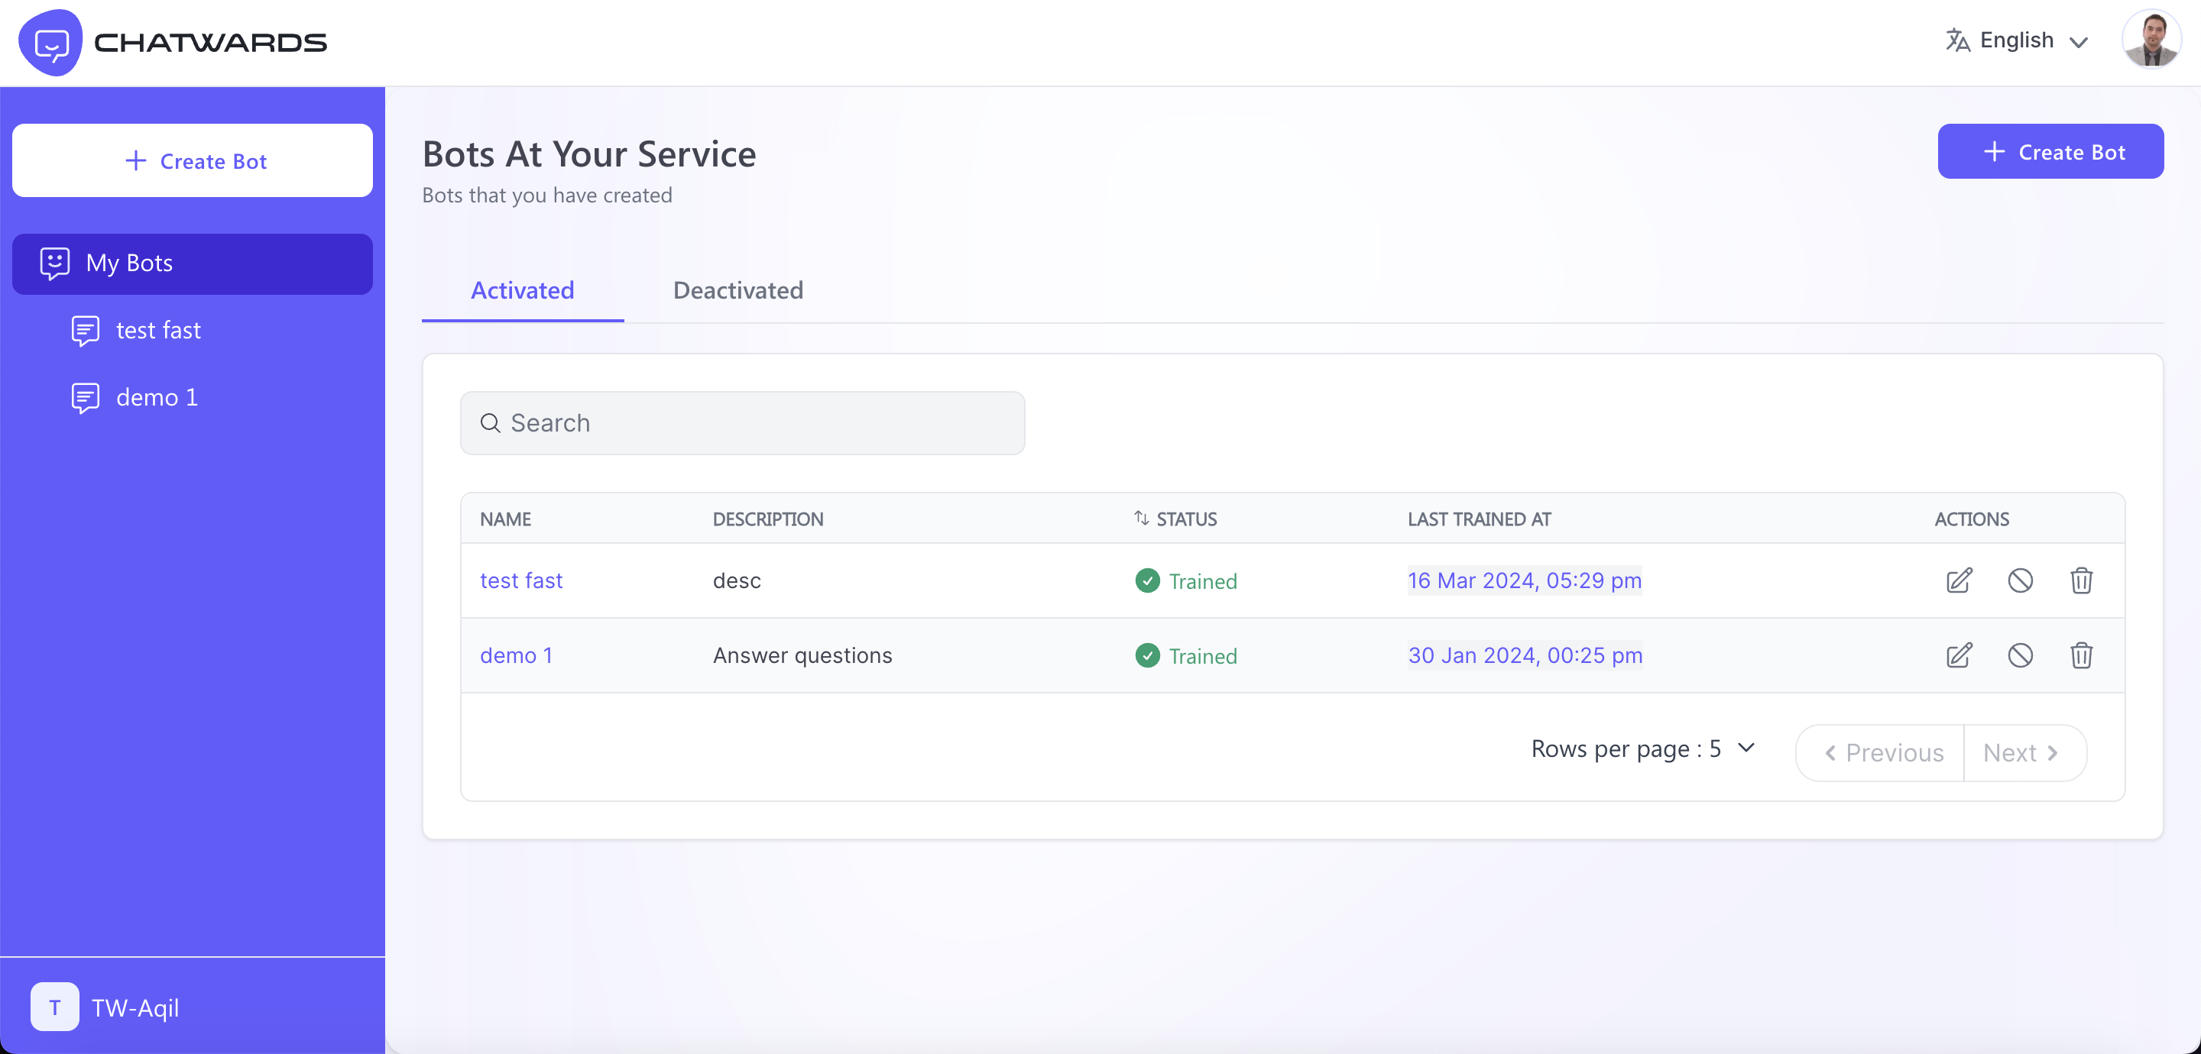Click the ACTIONS column header

pyautogui.click(x=1971, y=519)
